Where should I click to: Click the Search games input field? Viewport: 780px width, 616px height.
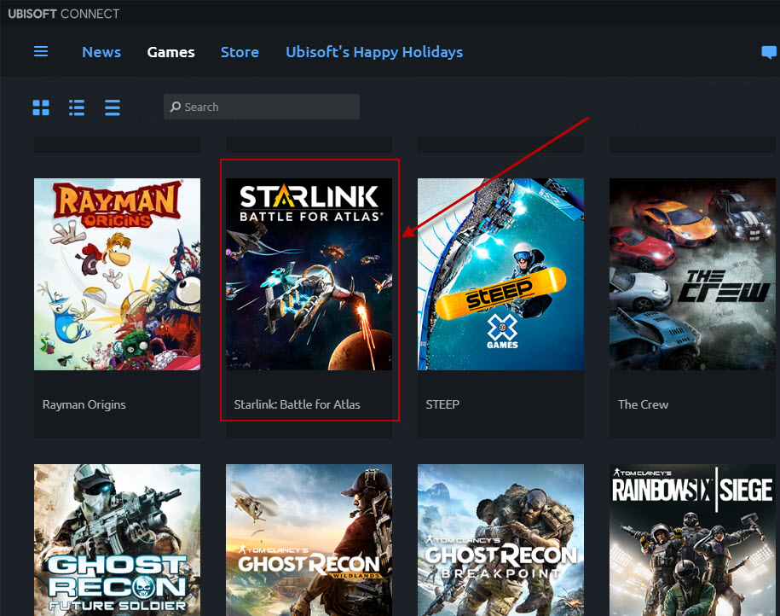coord(262,107)
